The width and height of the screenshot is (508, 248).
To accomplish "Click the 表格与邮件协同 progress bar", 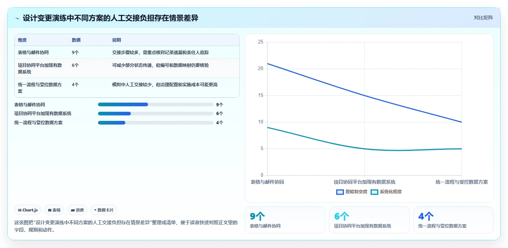I will pos(156,104).
